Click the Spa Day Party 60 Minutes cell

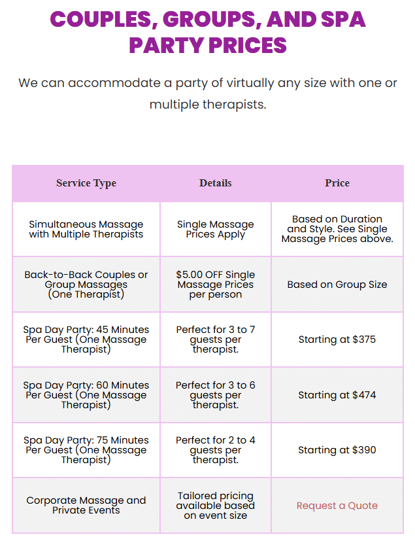pyautogui.click(x=86, y=395)
